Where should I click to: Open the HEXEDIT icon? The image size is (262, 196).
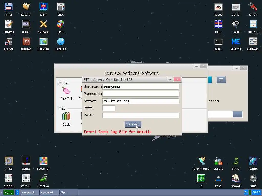pos(236,42)
